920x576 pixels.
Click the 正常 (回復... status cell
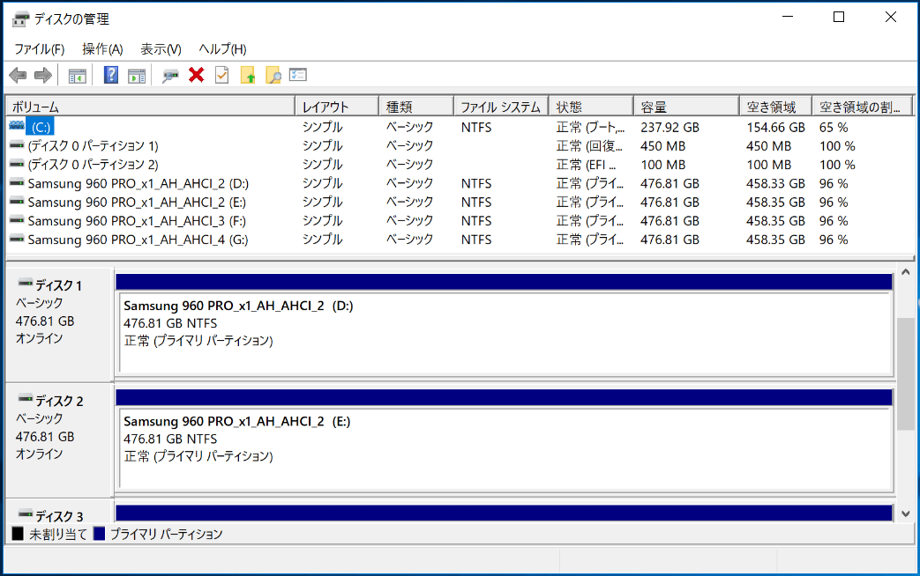tap(590, 146)
